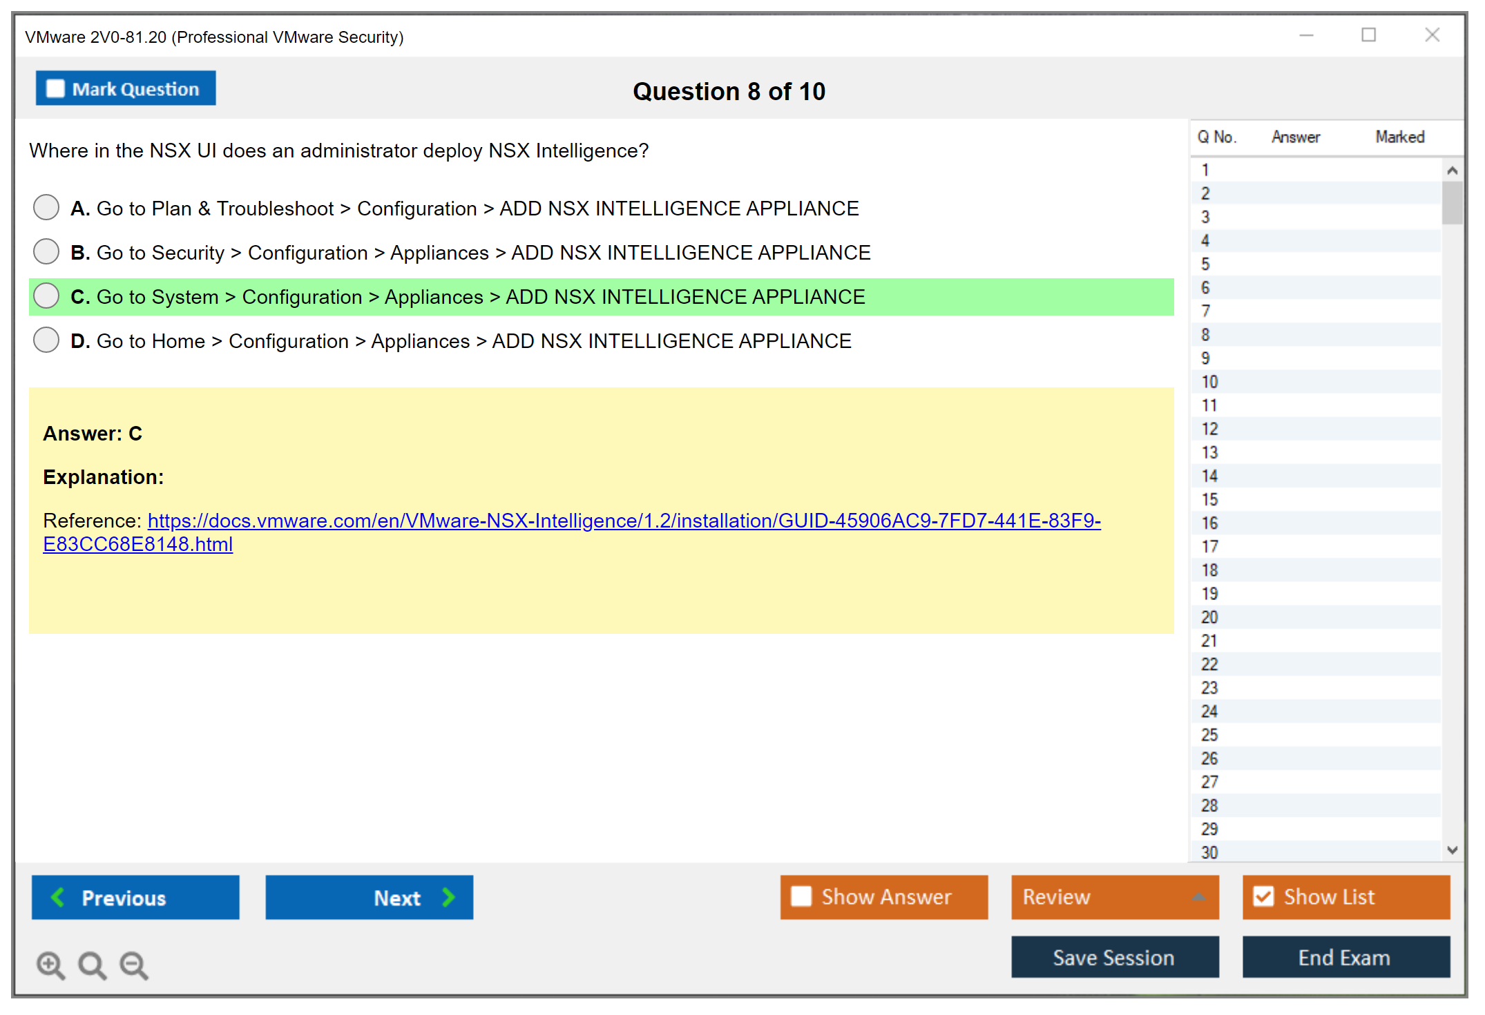Click the zoom out magnifier icon
Viewport: 1485px width, 1015px height.
tap(134, 965)
